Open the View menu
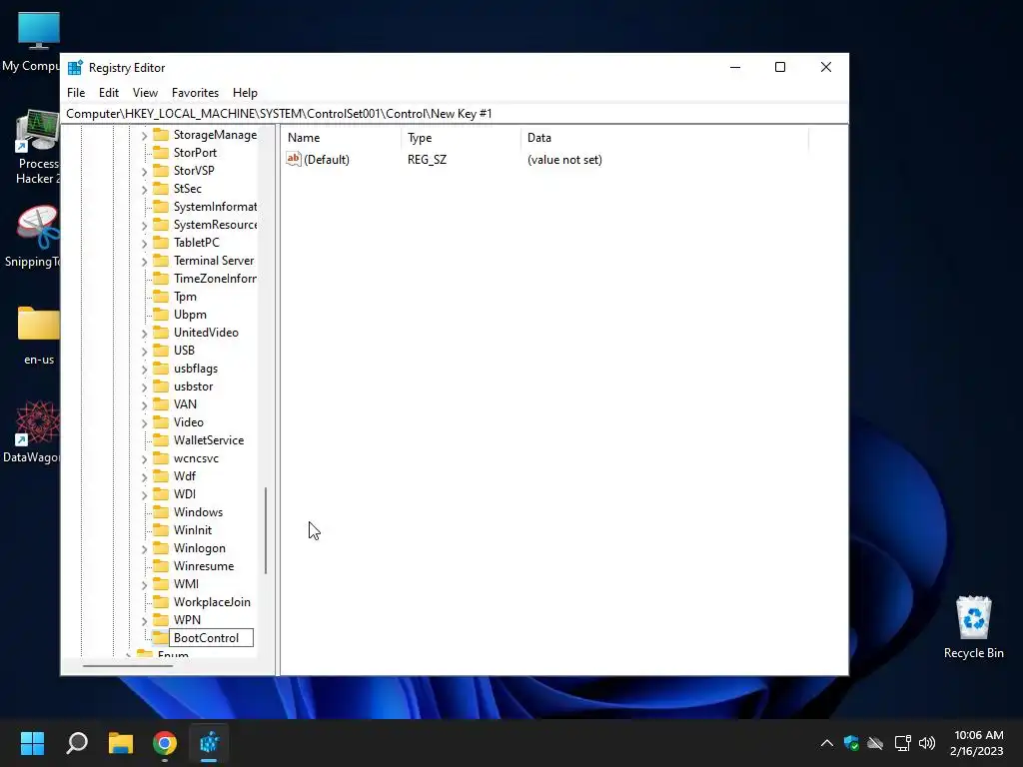 tap(145, 93)
